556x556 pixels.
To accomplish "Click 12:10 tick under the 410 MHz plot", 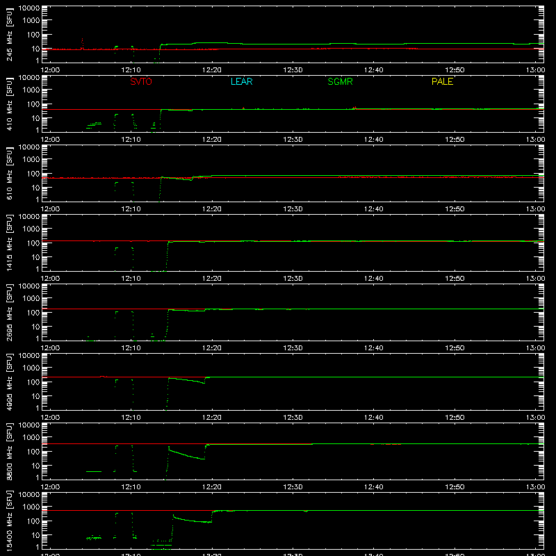I will click(131, 140).
